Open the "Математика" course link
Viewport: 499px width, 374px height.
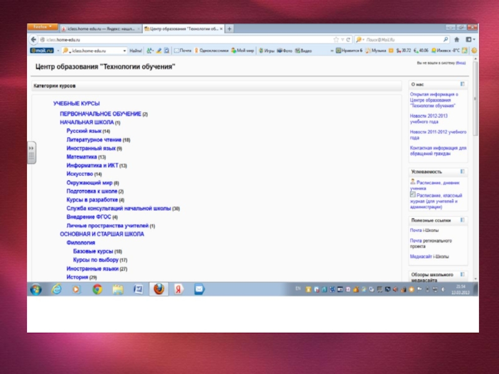pos(82,157)
